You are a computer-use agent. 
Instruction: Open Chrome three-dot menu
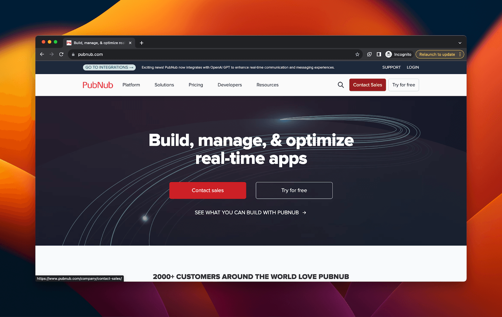(x=460, y=54)
